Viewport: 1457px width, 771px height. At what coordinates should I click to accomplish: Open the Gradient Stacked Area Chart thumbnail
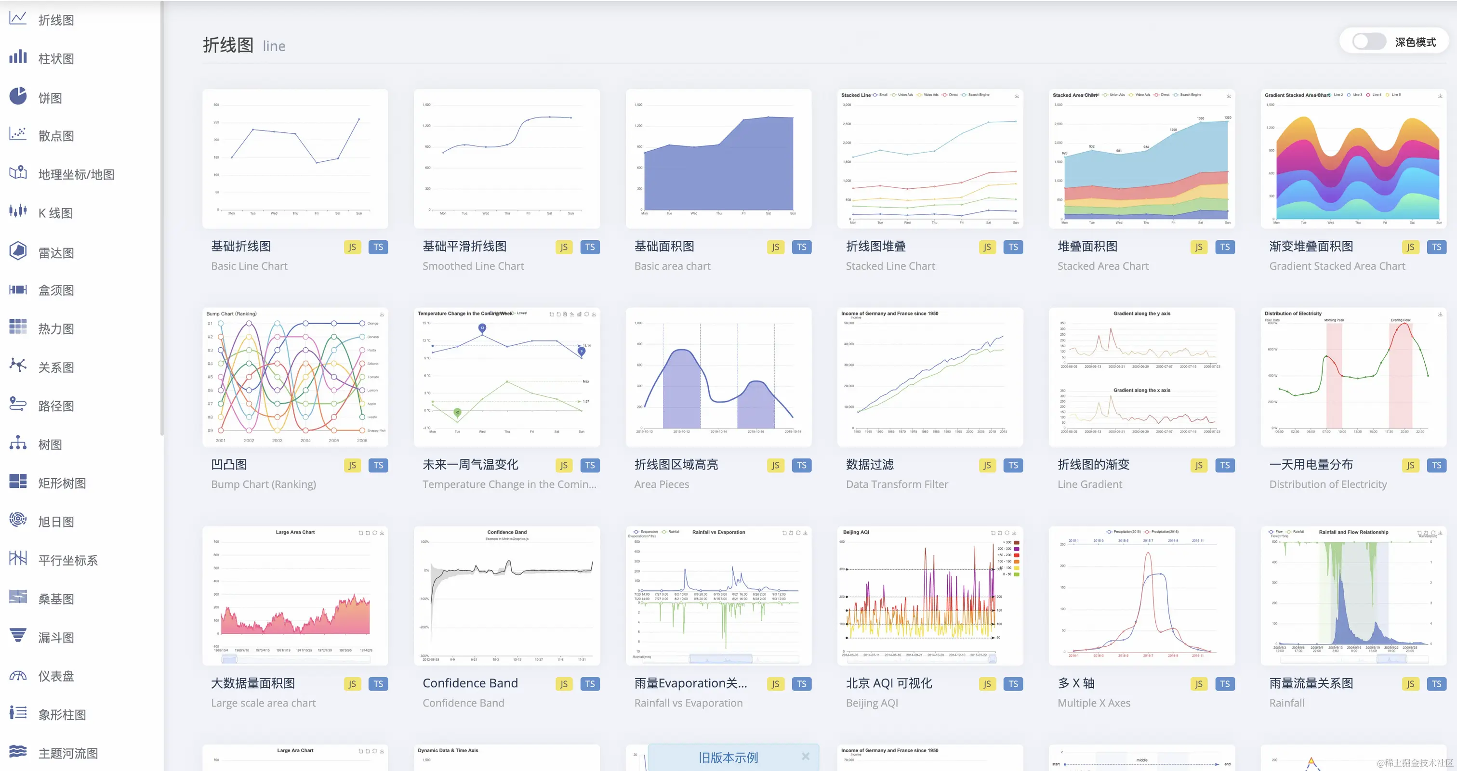[x=1353, y=158]
